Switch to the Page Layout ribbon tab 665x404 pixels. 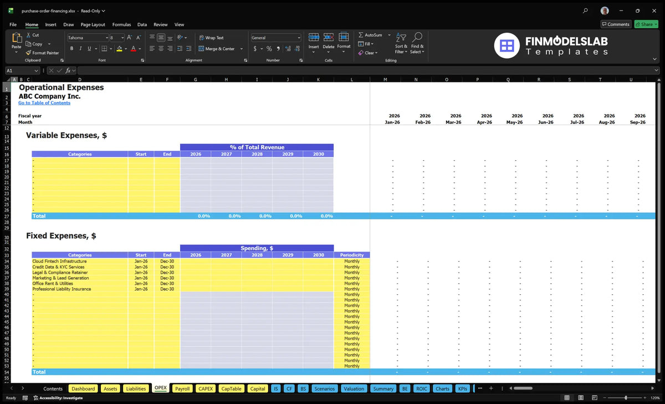(x=93, y=24)
